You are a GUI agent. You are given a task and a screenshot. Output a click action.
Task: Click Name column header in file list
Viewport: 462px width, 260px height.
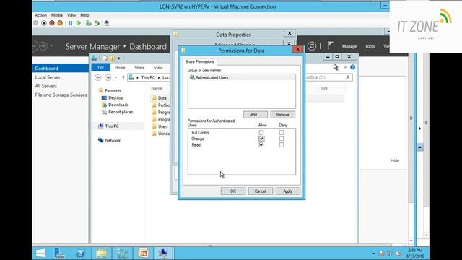point(157,88)
